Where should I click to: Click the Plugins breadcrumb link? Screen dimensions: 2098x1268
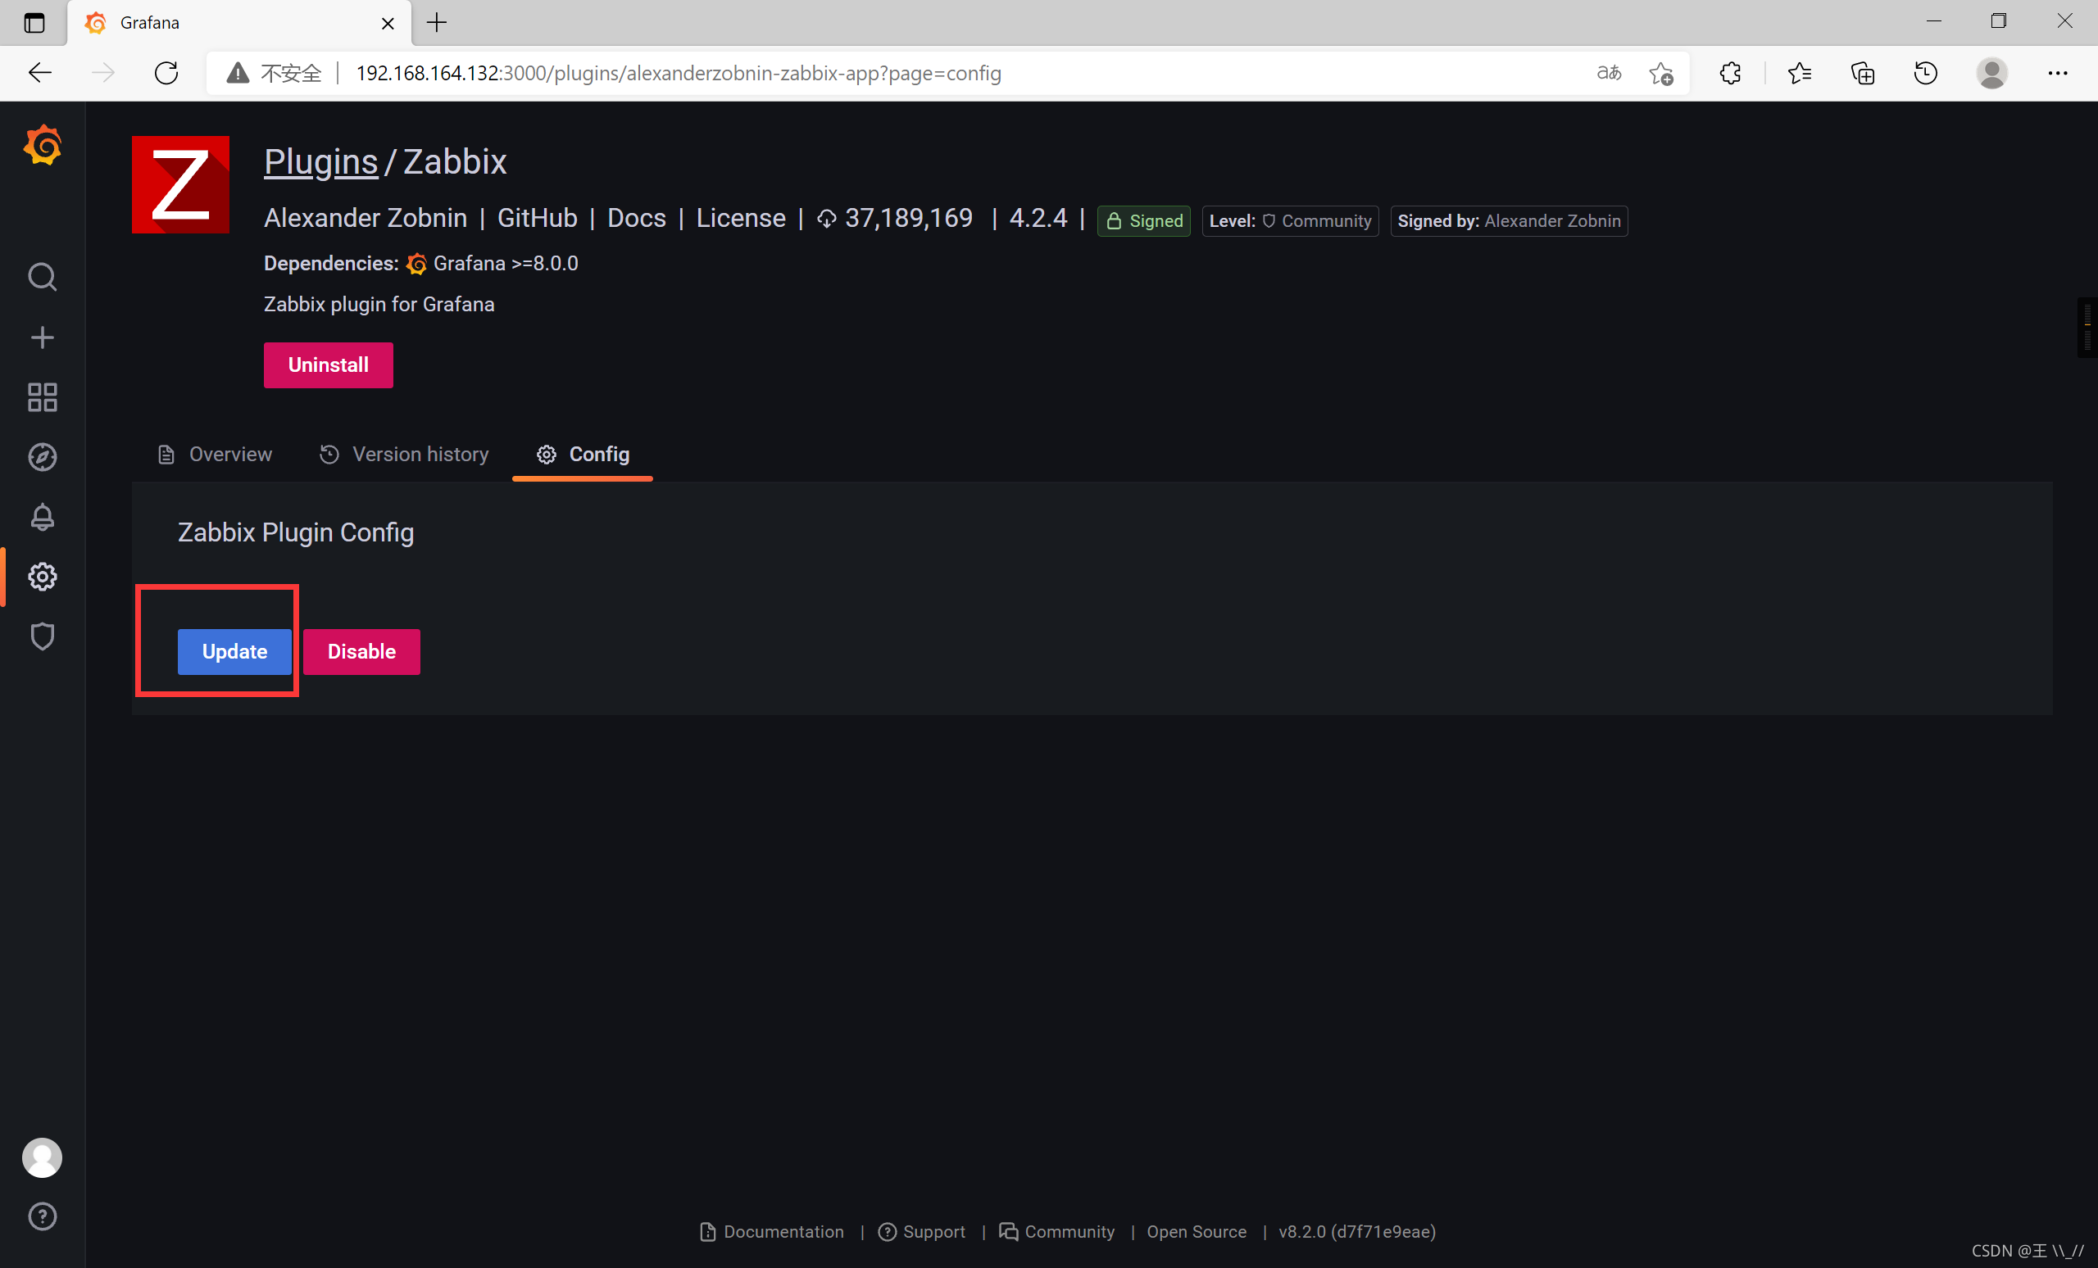[x=321, y=161]
